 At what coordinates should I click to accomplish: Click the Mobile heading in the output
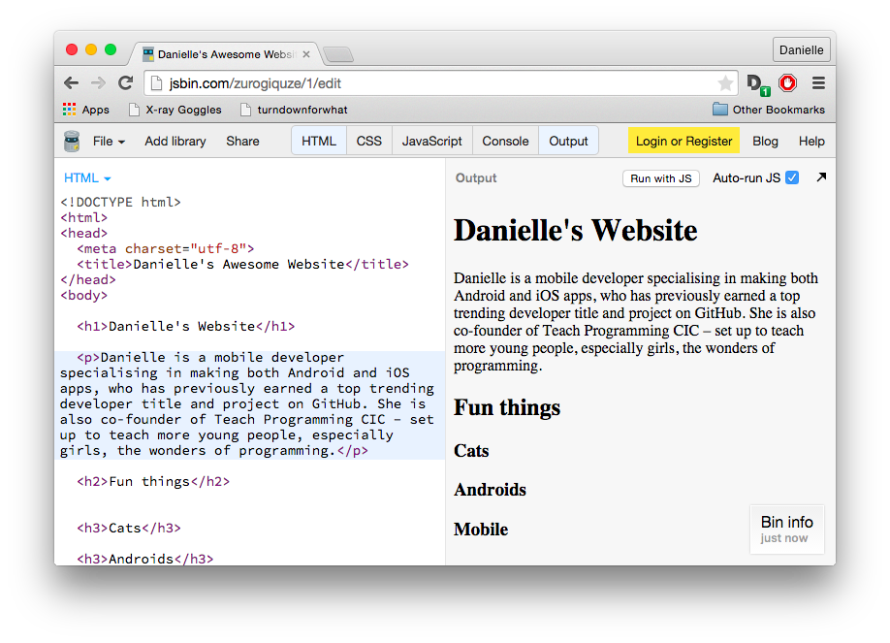coord(481,530)
